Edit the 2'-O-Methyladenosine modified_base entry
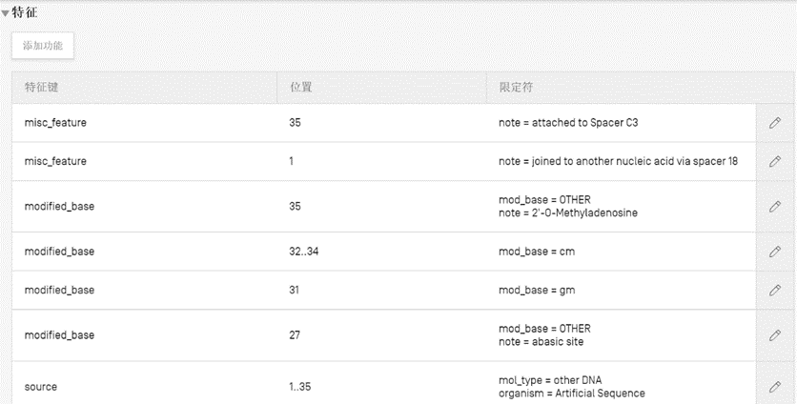Screen dimensions: 797x404 [774, 206]
